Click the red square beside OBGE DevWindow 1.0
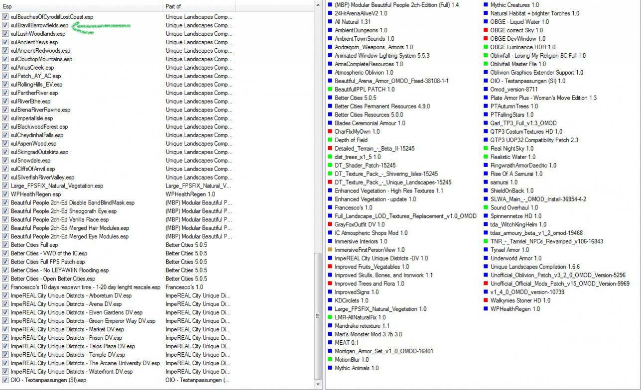The width and height of the screenshot is (641, 390). (x=486, y=39)
